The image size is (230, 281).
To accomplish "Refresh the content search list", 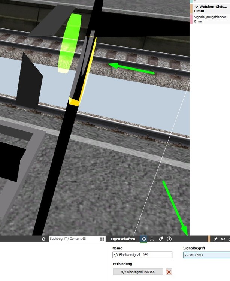I will click(43, 239).
